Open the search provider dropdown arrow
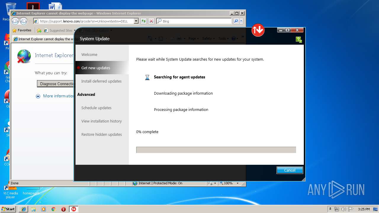The image size is (379, 213). [x=241, y=21]
